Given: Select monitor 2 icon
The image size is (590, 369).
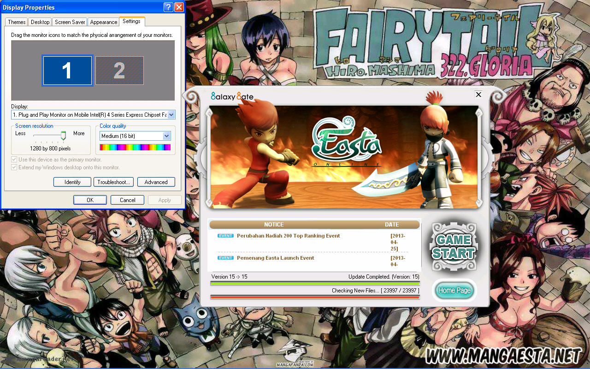Looking at the screenshot, I should [119, 71].
